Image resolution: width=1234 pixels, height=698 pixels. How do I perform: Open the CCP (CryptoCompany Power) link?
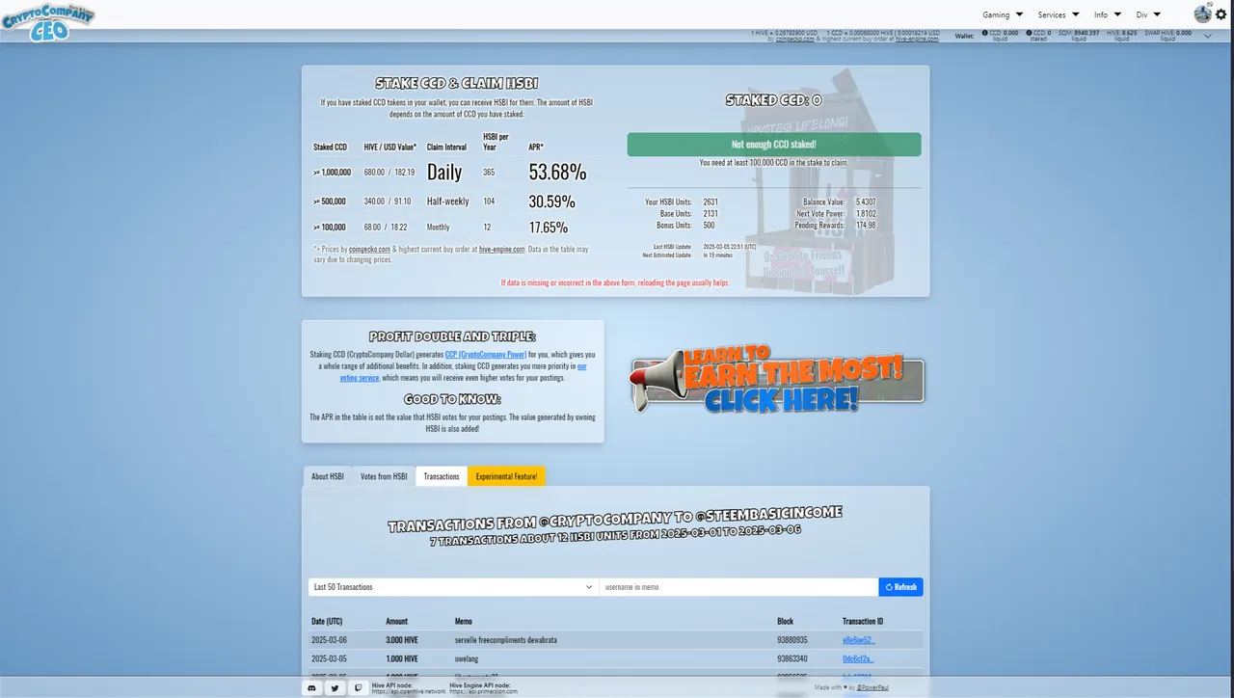486,355
